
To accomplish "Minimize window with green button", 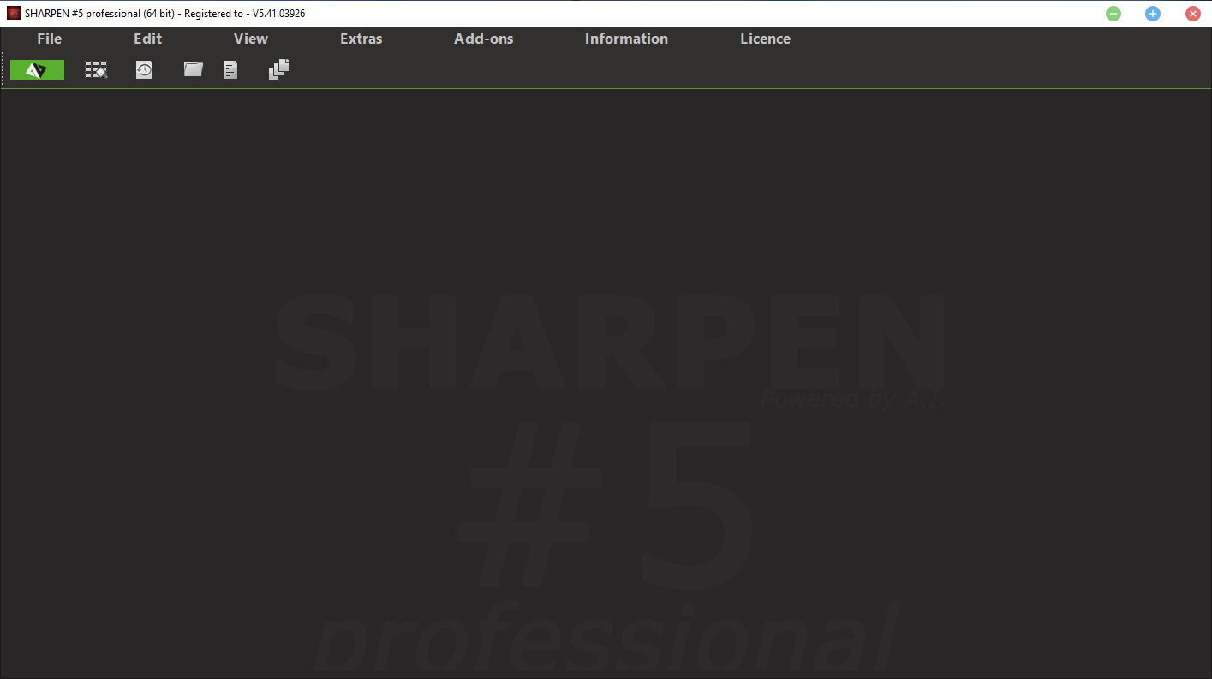I will click(x=1113, y=14).
